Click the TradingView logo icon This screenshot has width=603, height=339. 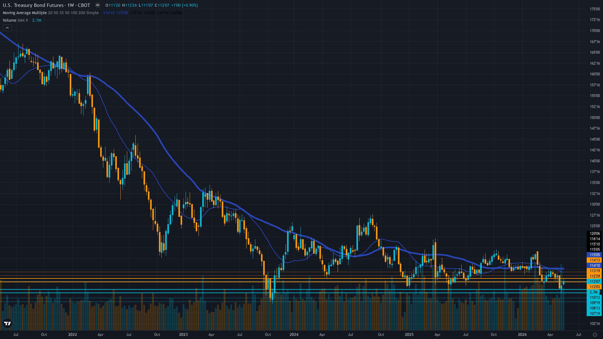pyautogui.click(x=7, y=323)
